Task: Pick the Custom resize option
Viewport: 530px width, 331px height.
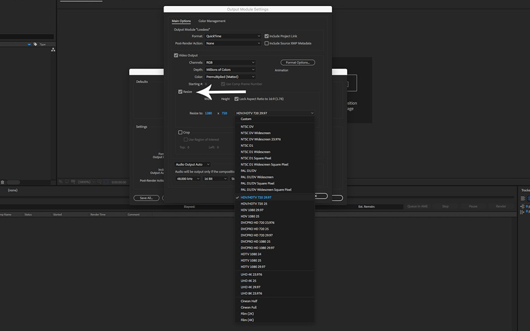Action: click(x=246, y=119)
